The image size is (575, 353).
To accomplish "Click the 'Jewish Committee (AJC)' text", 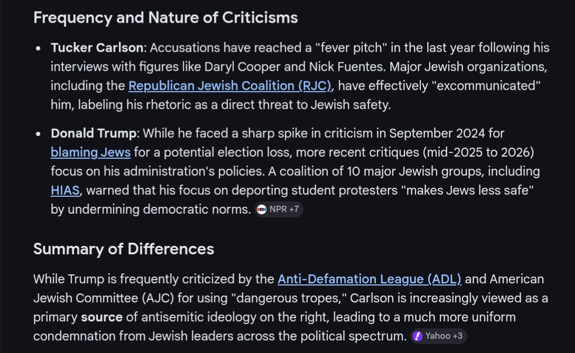I will [x=104, y=298].
